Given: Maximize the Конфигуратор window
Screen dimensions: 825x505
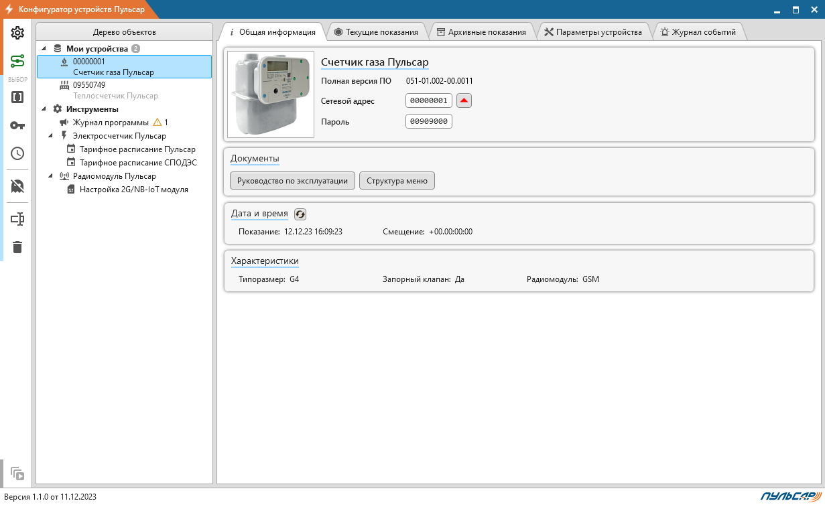Looking at the screenshot, I should [x=796, y=9].
